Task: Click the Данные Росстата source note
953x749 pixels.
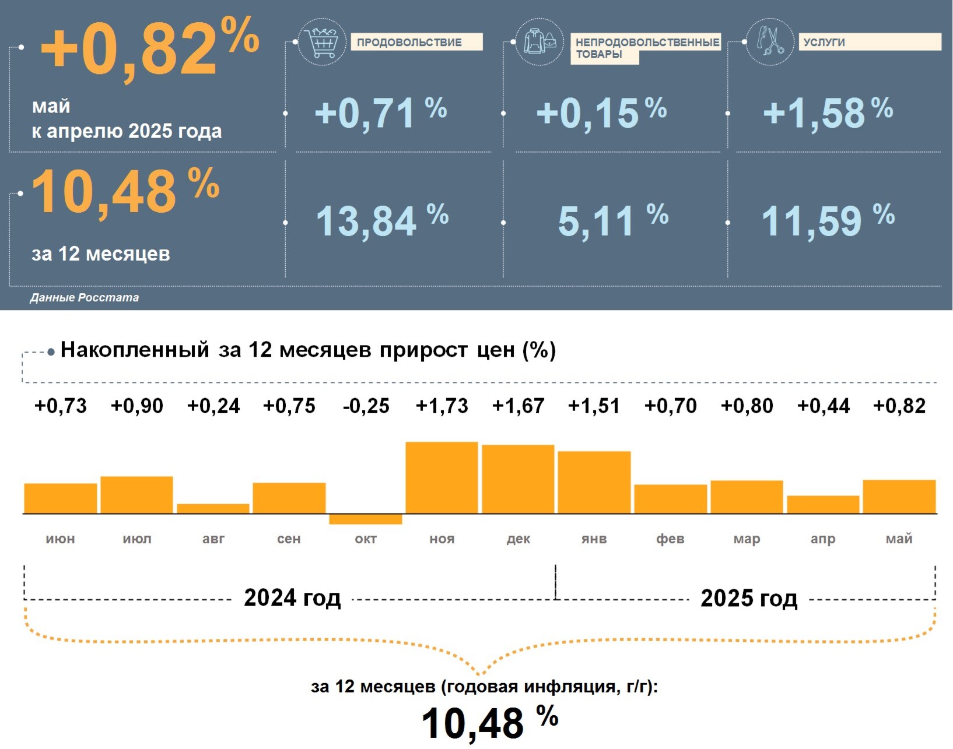Action: (x=85, y=298)
